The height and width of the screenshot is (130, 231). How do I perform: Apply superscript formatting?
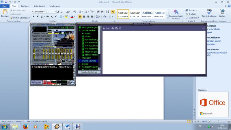pos(55,17)
